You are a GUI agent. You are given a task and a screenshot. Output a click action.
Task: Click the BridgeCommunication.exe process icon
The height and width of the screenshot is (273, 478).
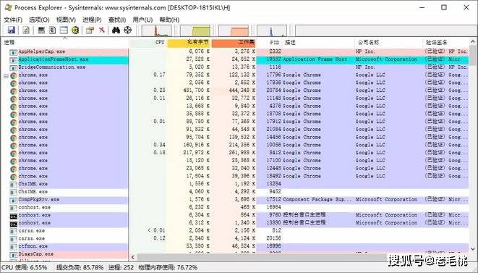(13, 68)
